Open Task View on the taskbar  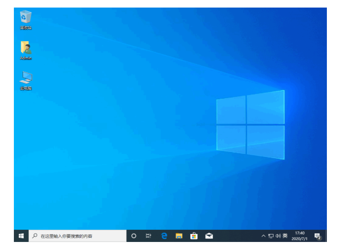pyautogui.click(x=149, y=236)
